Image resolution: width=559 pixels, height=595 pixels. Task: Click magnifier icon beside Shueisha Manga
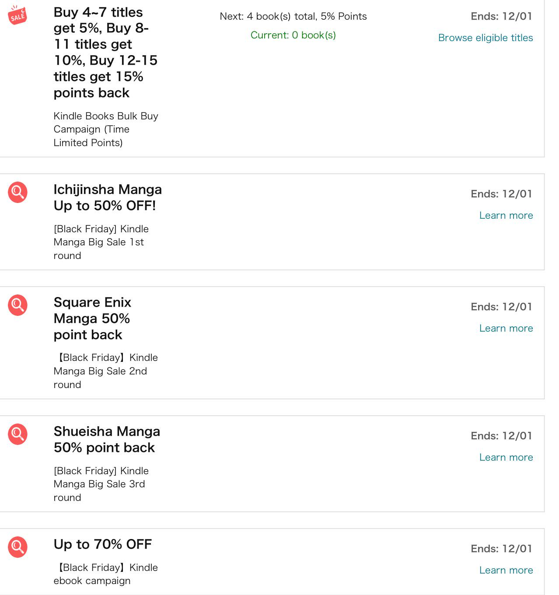pyautogui.click(x=17, y=434)
